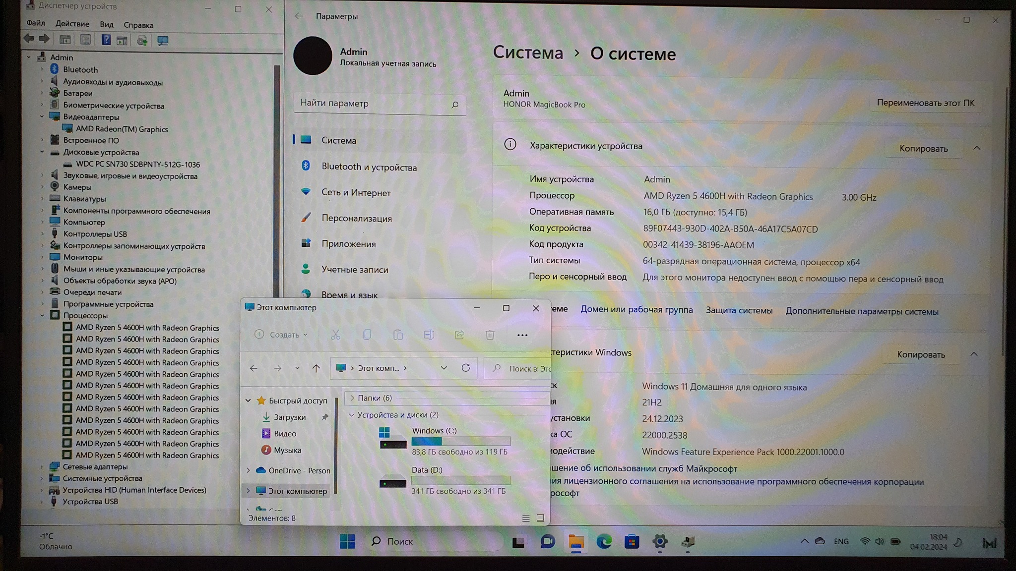
Task: Open the Вид menu in Device Manager
Action: (x=106, y=24)
